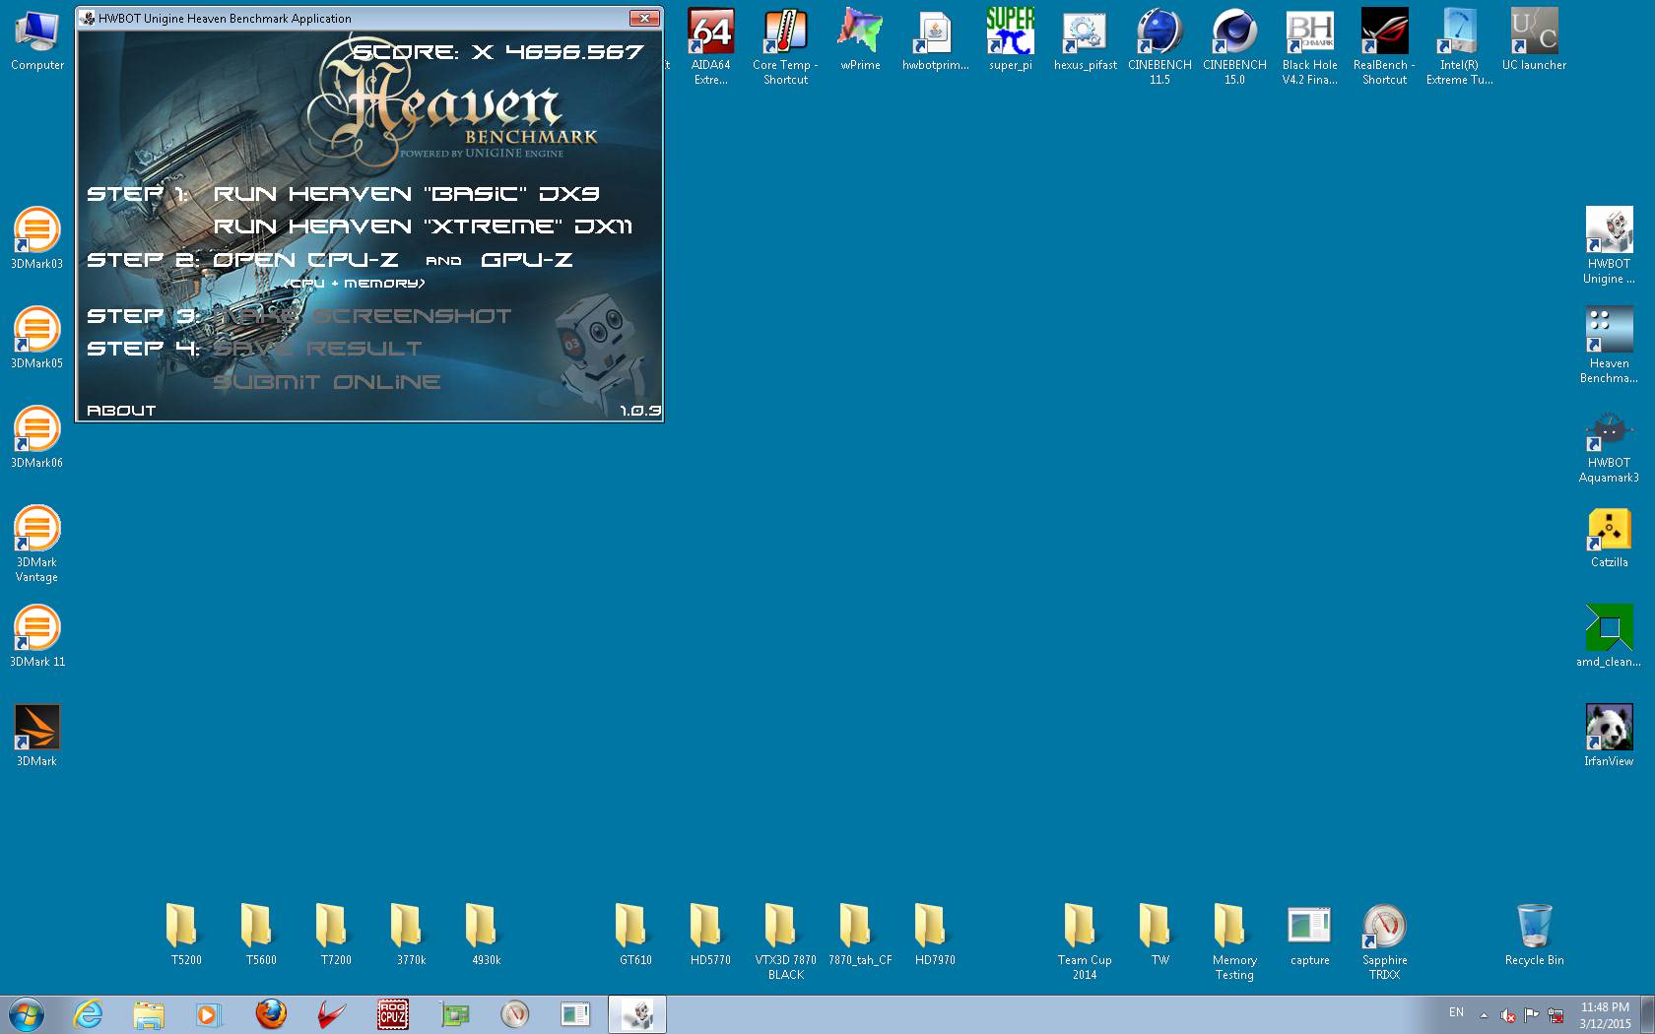Open the Computer desktop icon
Screen dimensions: 1655x1034
click(37, 40)
